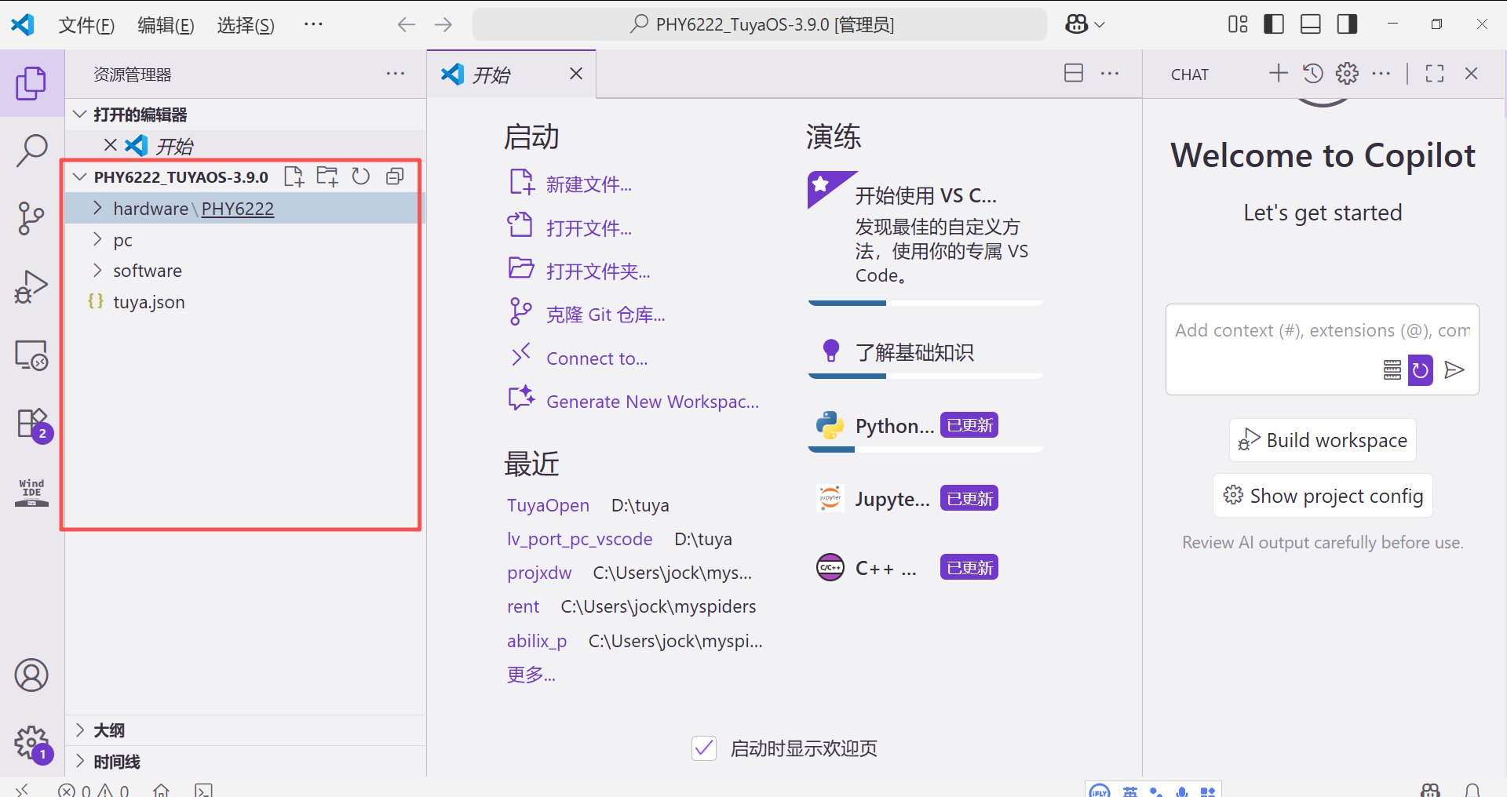Toggle the secondary side bar layout icon
The width and height of the screenshot is (1507, 797).
click(1347, 24)
